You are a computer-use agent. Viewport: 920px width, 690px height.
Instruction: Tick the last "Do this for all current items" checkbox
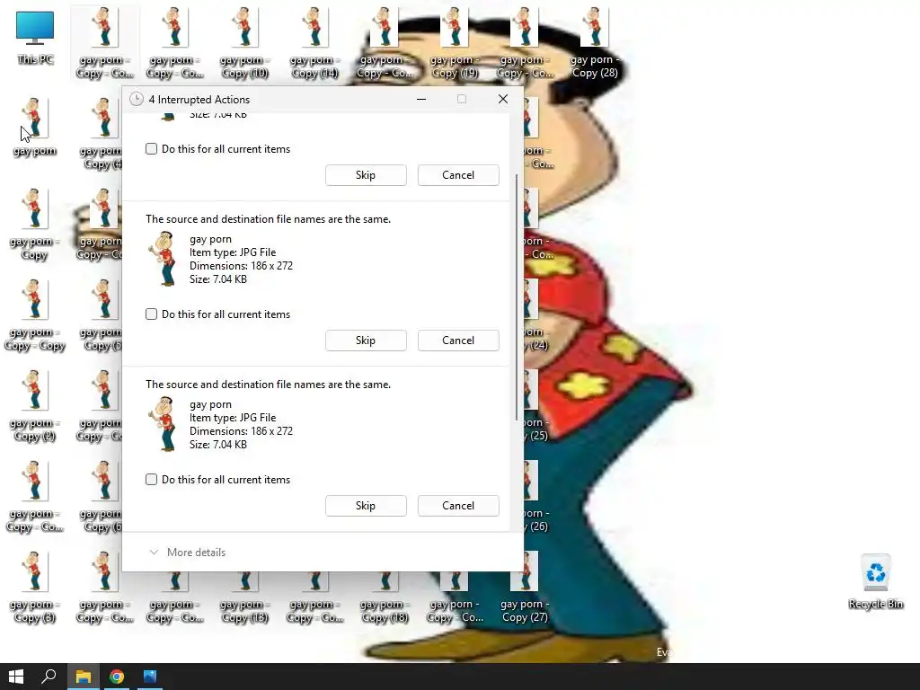coord(151,480)
